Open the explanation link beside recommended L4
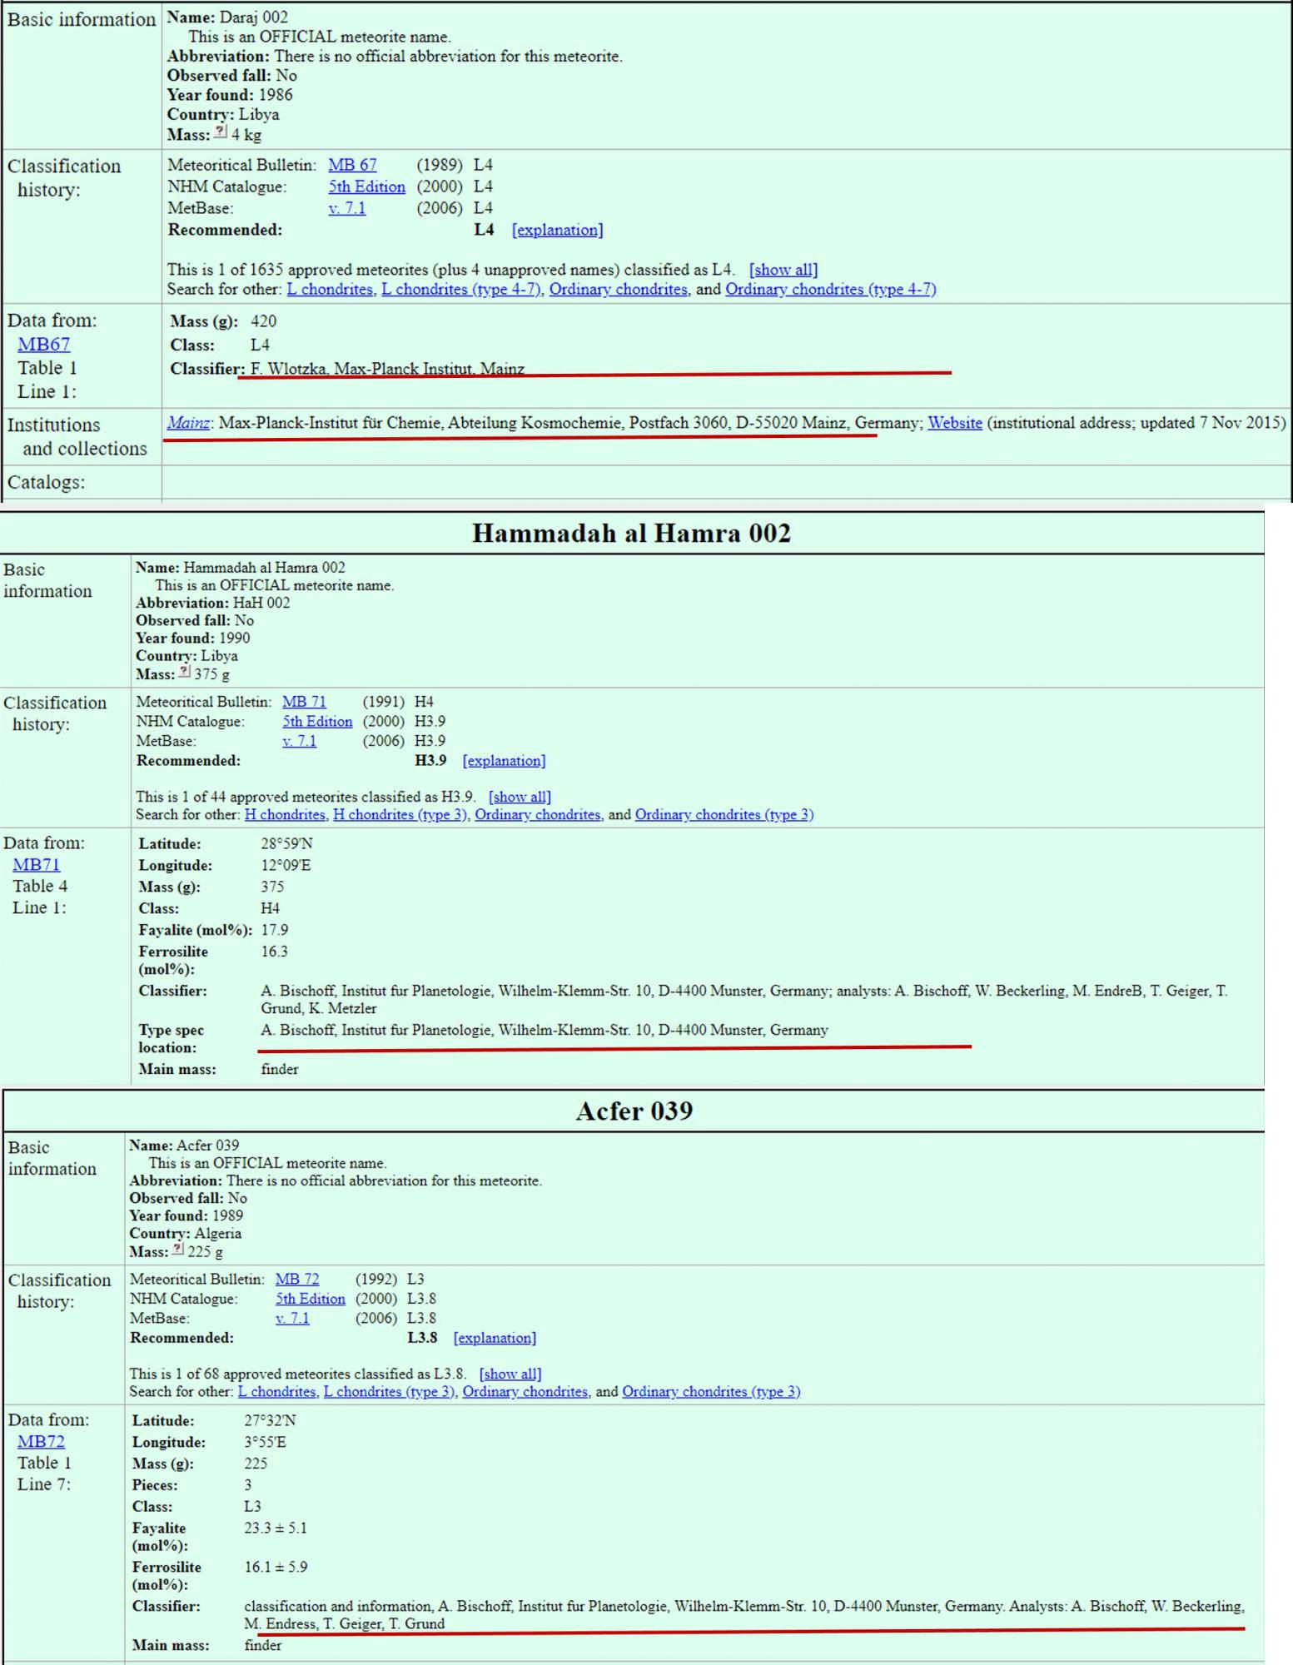The height and width of the screenshot is (1665, 1293). [557, 230]
